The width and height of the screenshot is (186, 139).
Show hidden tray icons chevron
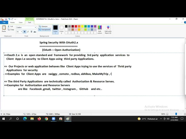pos(161,119)
